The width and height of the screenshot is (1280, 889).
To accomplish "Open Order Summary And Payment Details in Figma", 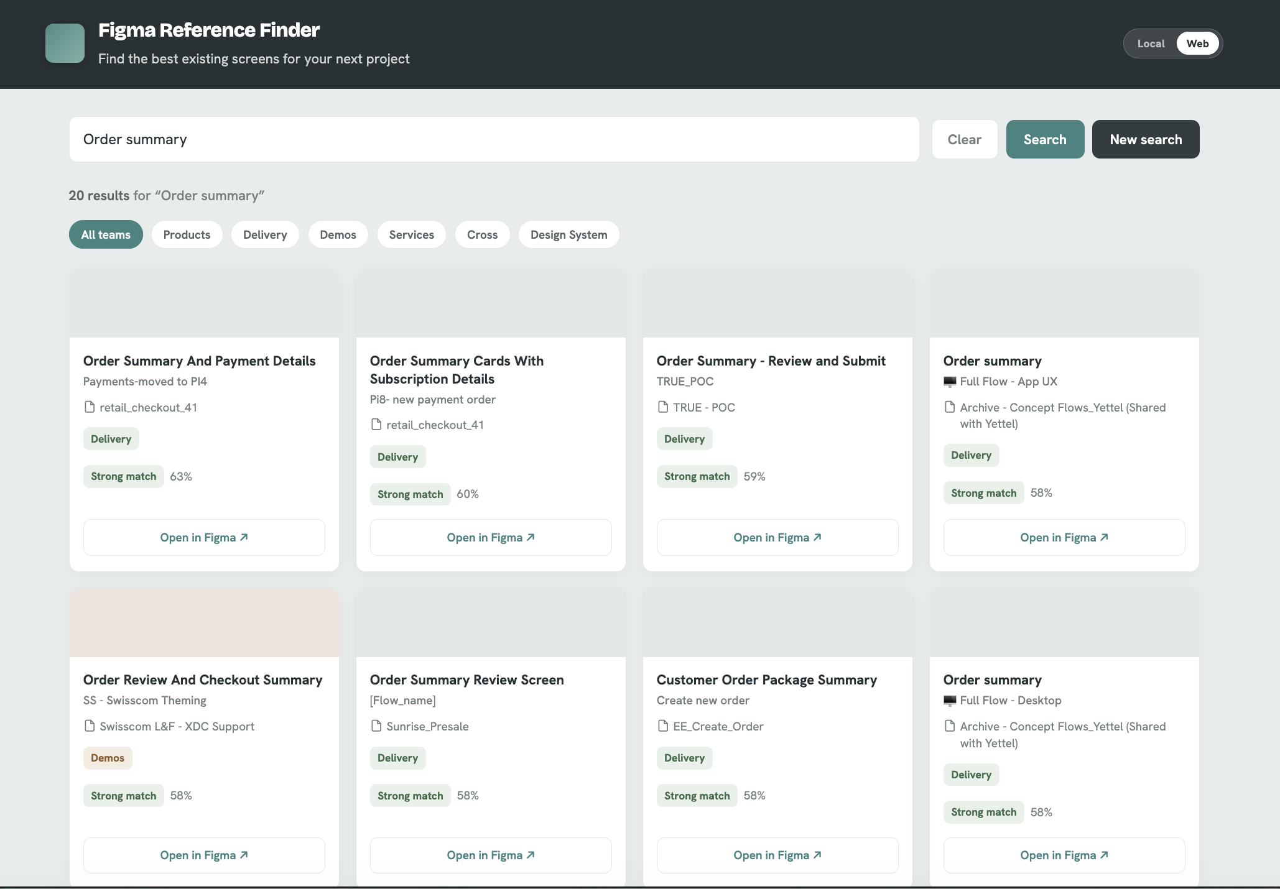I will pos(204,537).
